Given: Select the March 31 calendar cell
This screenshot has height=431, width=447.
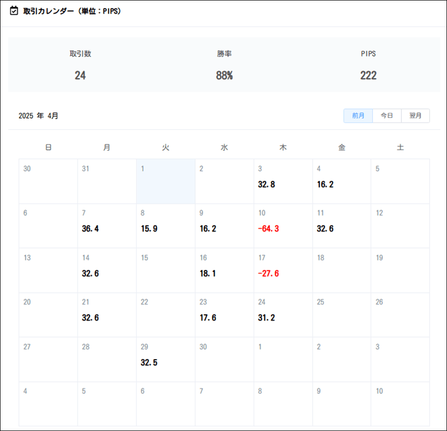Looking at the screenshot, I should click(x=107, y=182).
